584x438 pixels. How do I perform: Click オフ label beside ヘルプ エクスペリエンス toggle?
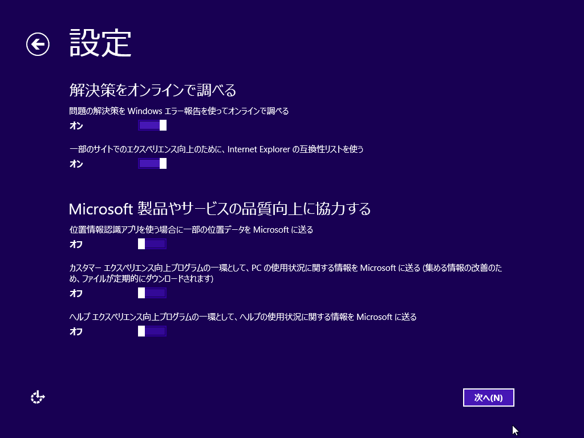click(76, 331)
